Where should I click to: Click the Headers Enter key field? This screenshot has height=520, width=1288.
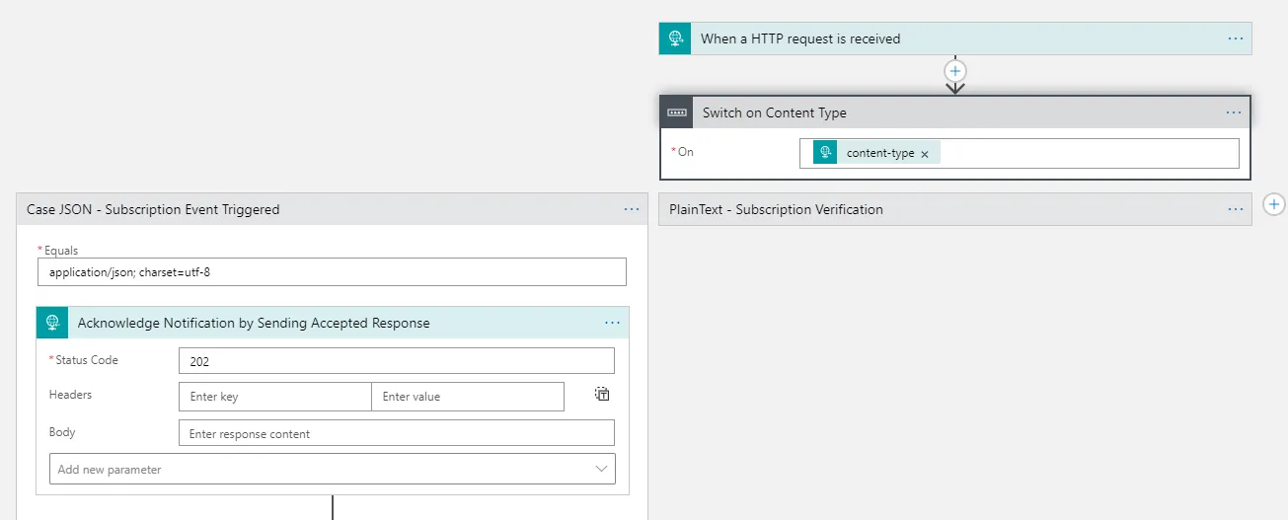click(275, 397)
